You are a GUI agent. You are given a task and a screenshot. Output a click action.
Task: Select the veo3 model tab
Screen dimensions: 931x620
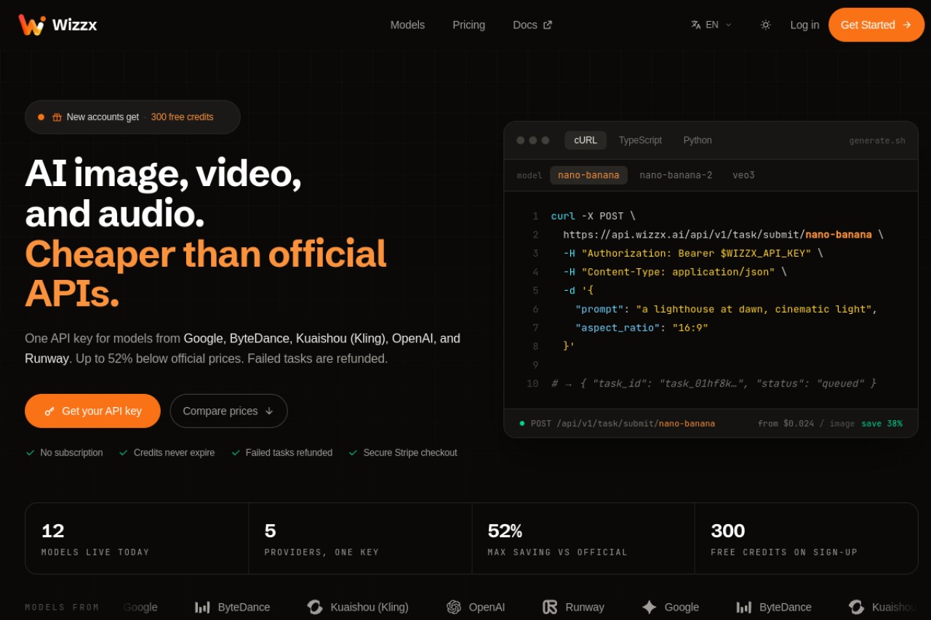coord(743,175)
